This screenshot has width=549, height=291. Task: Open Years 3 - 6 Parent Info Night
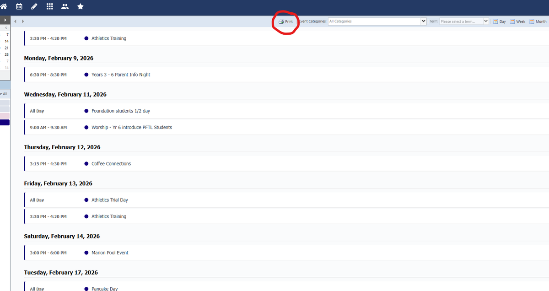click(121, 75)
